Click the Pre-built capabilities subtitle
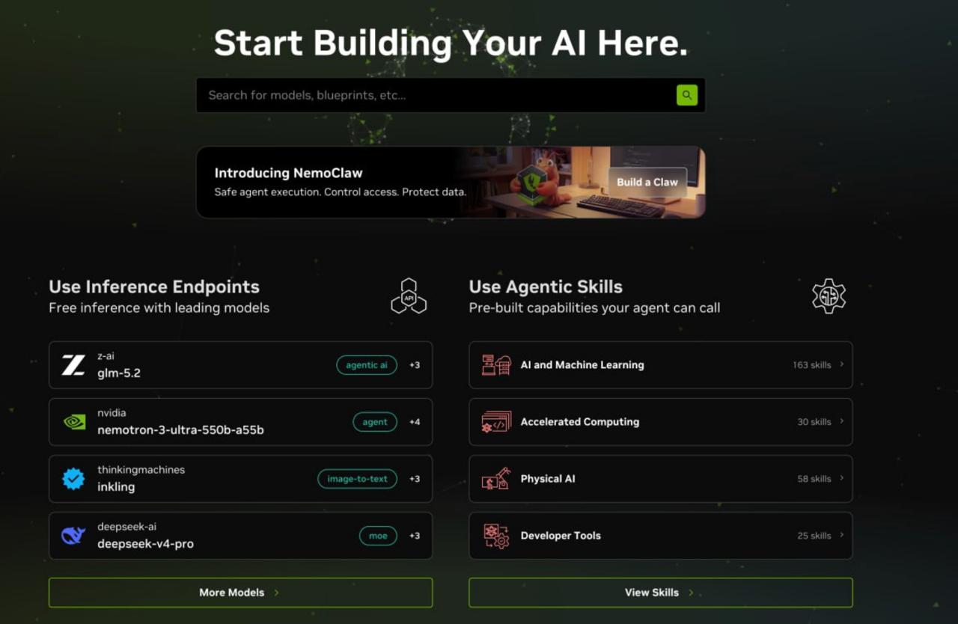The width and height of the screenshot is (958, 624). point(594,308)
